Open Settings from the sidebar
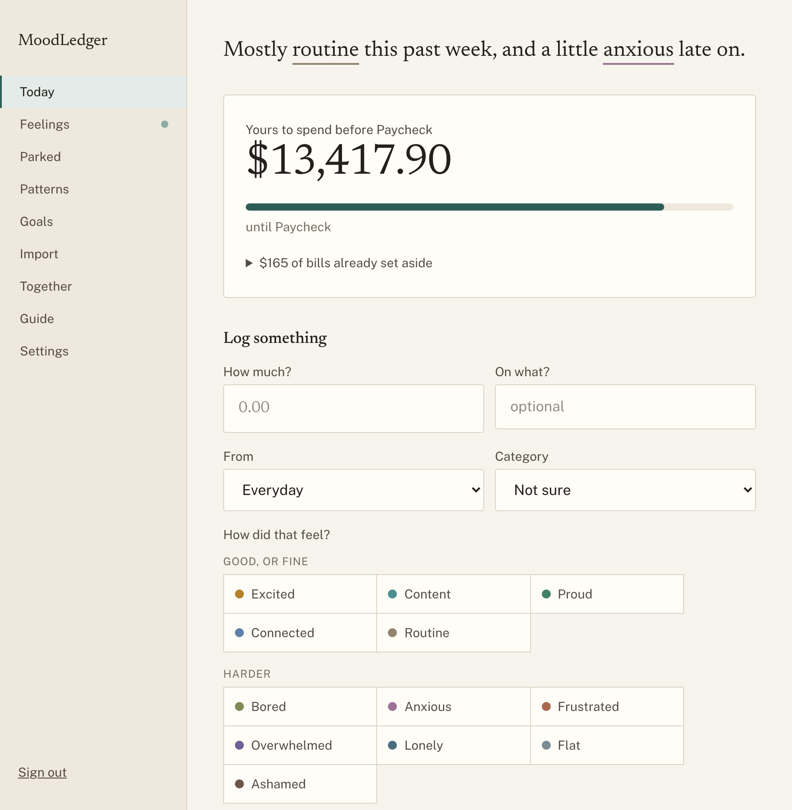Screen dimensions: 792x810 coord(93,351)
